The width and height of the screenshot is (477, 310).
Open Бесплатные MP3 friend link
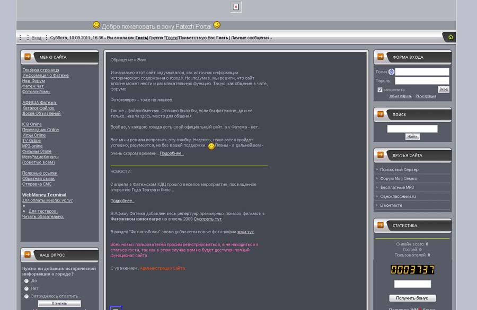pos(397,187)
